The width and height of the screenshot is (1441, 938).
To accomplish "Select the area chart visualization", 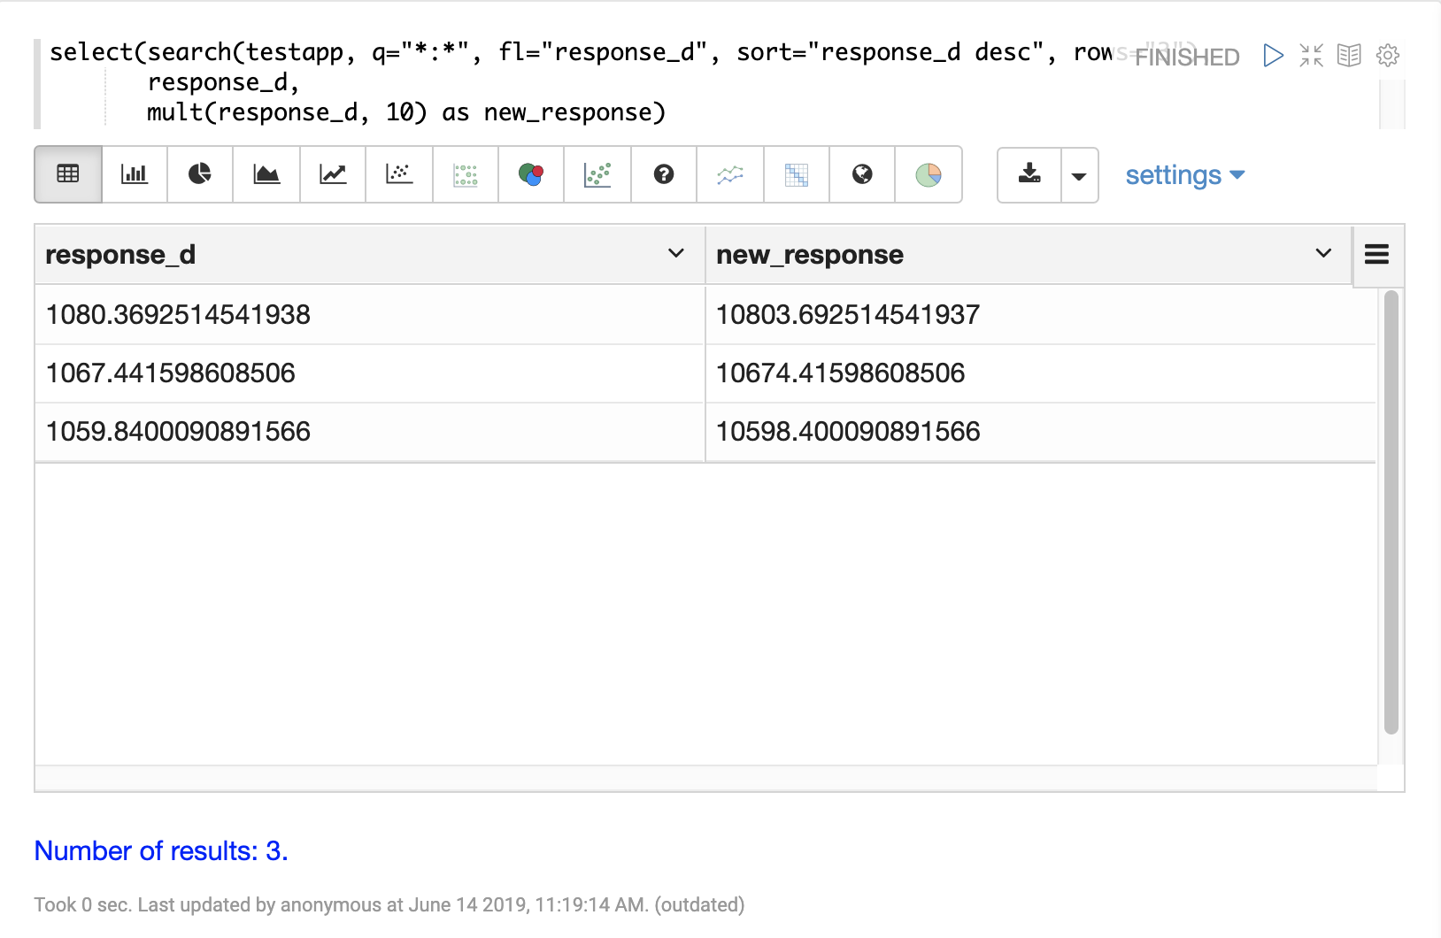I will [266, 174].
